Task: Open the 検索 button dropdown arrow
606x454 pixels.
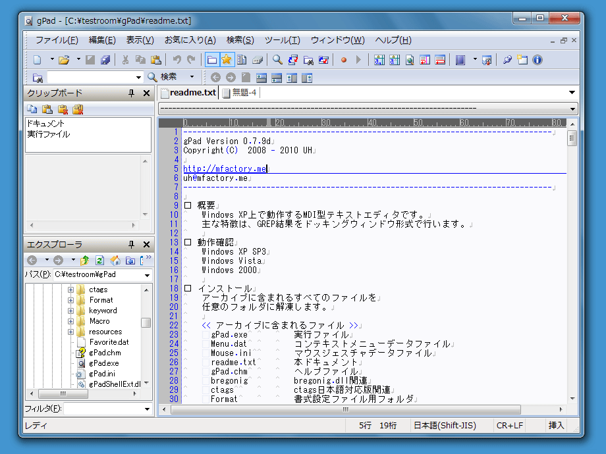Action: click(192, 77)
